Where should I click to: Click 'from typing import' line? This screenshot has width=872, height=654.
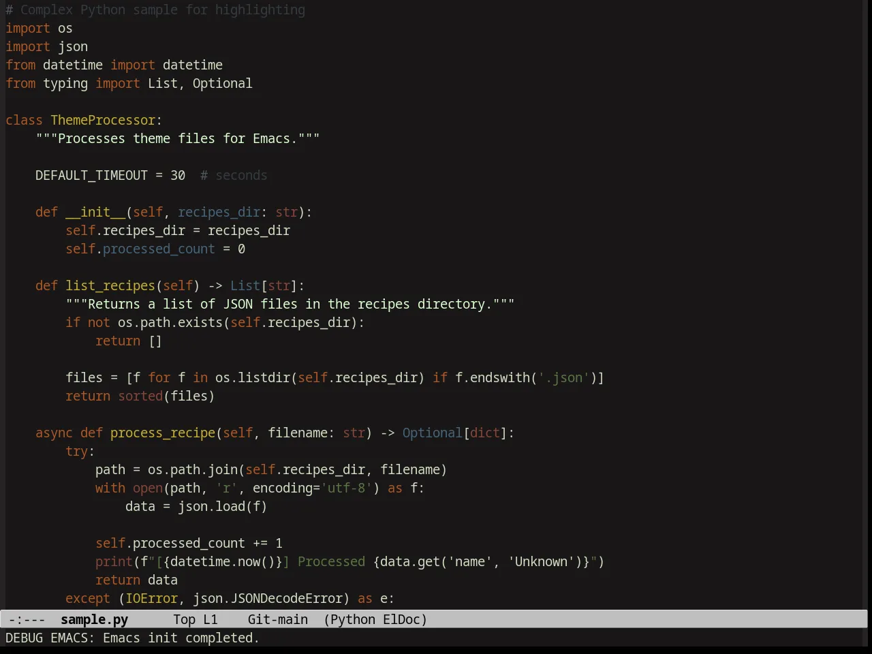[x=129, y=83]
